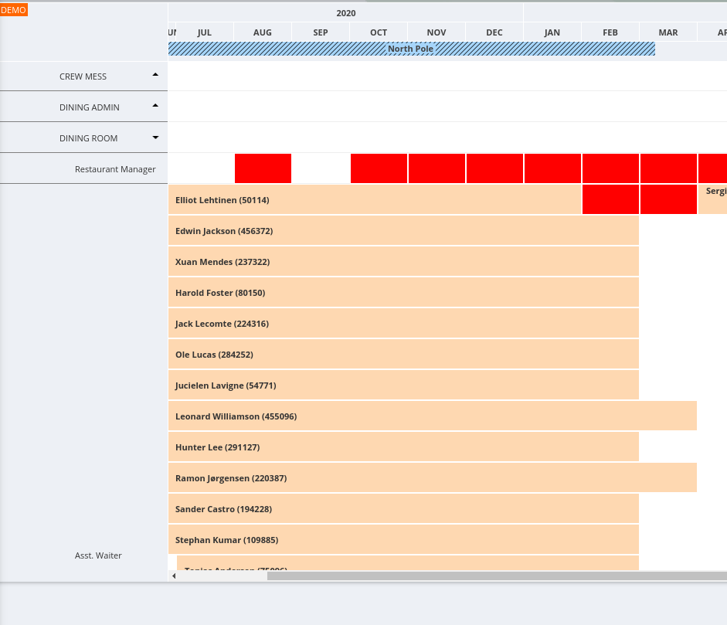Click the AUG month header
Viewport: 727px width, 625px height.
pos(263,32)
